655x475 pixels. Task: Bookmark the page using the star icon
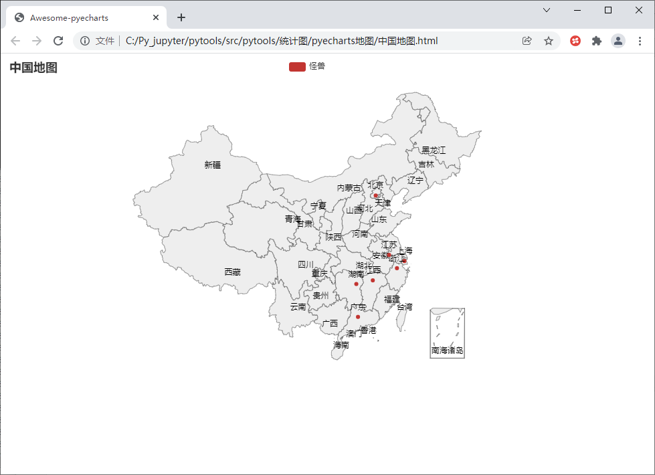[x=549, y=41]
